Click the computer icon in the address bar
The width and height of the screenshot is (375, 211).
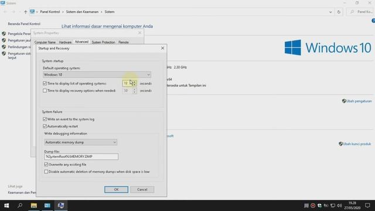32,12
